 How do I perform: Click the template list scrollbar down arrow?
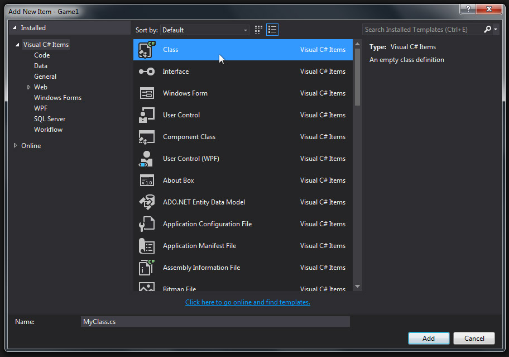[358, 287]
